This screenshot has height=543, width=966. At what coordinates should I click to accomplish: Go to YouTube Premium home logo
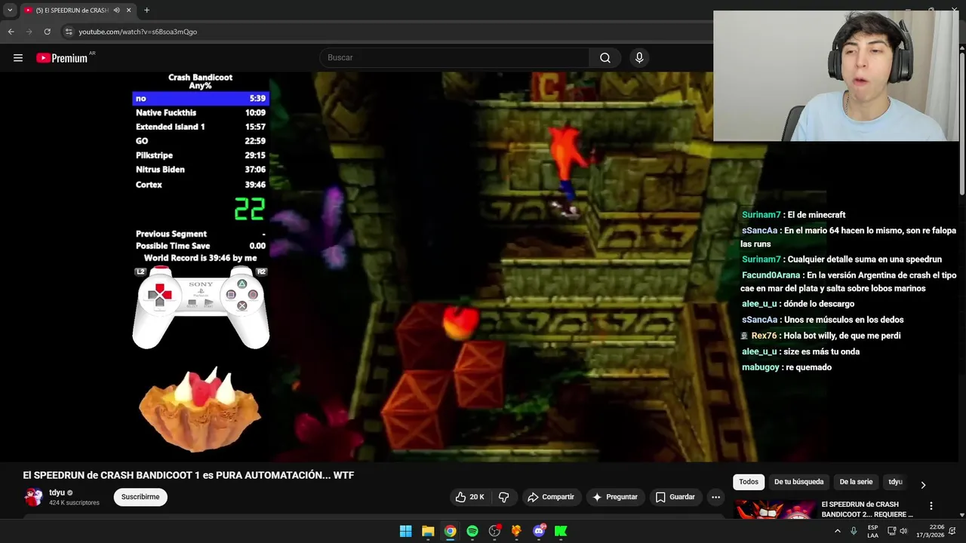(x=62, y=58)
